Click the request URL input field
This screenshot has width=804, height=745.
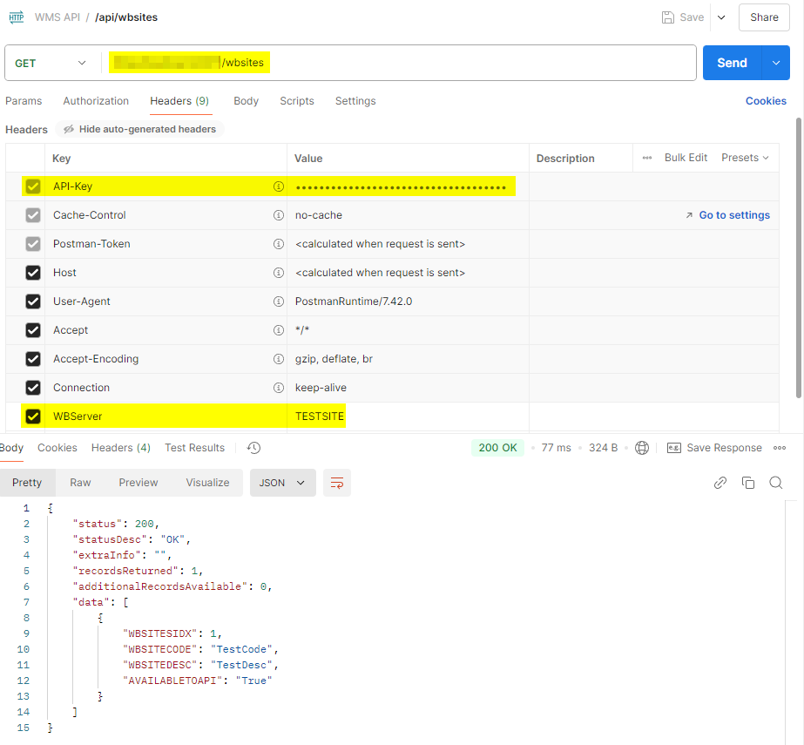point(400,63)
